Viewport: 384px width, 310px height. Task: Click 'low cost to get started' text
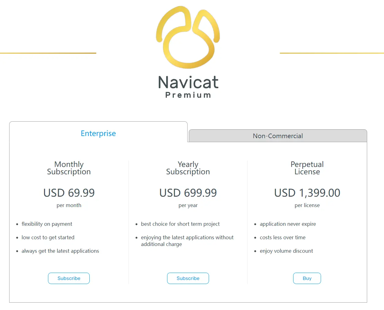pyautogui.click(x=48, y=237)
